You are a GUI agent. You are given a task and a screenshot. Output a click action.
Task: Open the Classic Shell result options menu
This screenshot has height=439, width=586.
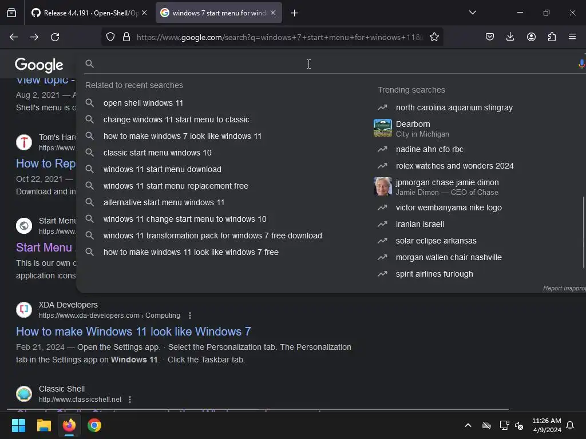pos(130,400)
